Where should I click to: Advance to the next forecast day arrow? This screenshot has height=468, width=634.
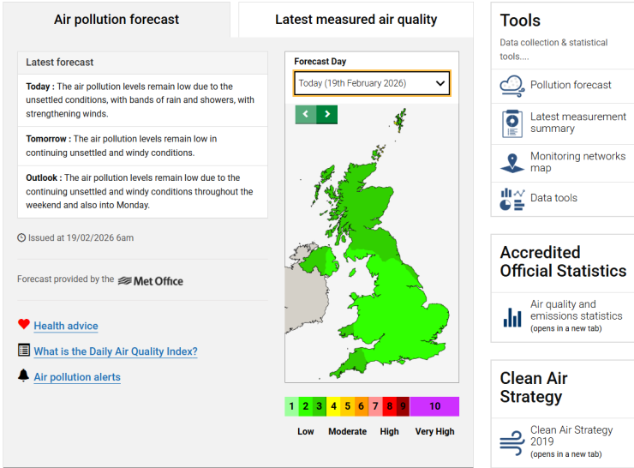(327, 115)
